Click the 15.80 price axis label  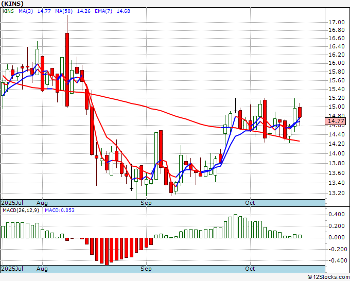tap(337, 72)
